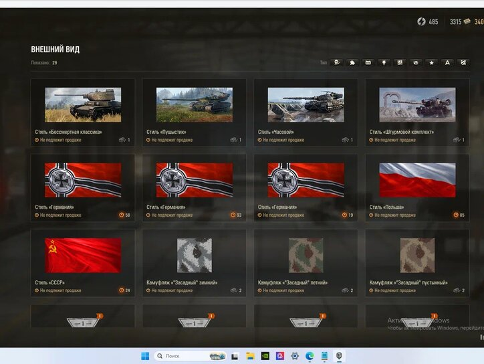
Task: Open Microsoft Edge from the taskbar
Action: coord(310,356)
